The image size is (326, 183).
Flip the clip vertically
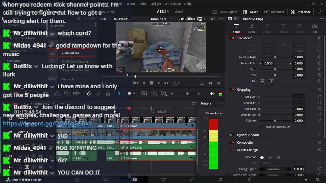[271, 82]
